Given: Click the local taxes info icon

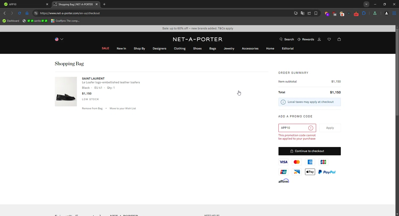Looking at the screenshot, I should coord(283,102).
